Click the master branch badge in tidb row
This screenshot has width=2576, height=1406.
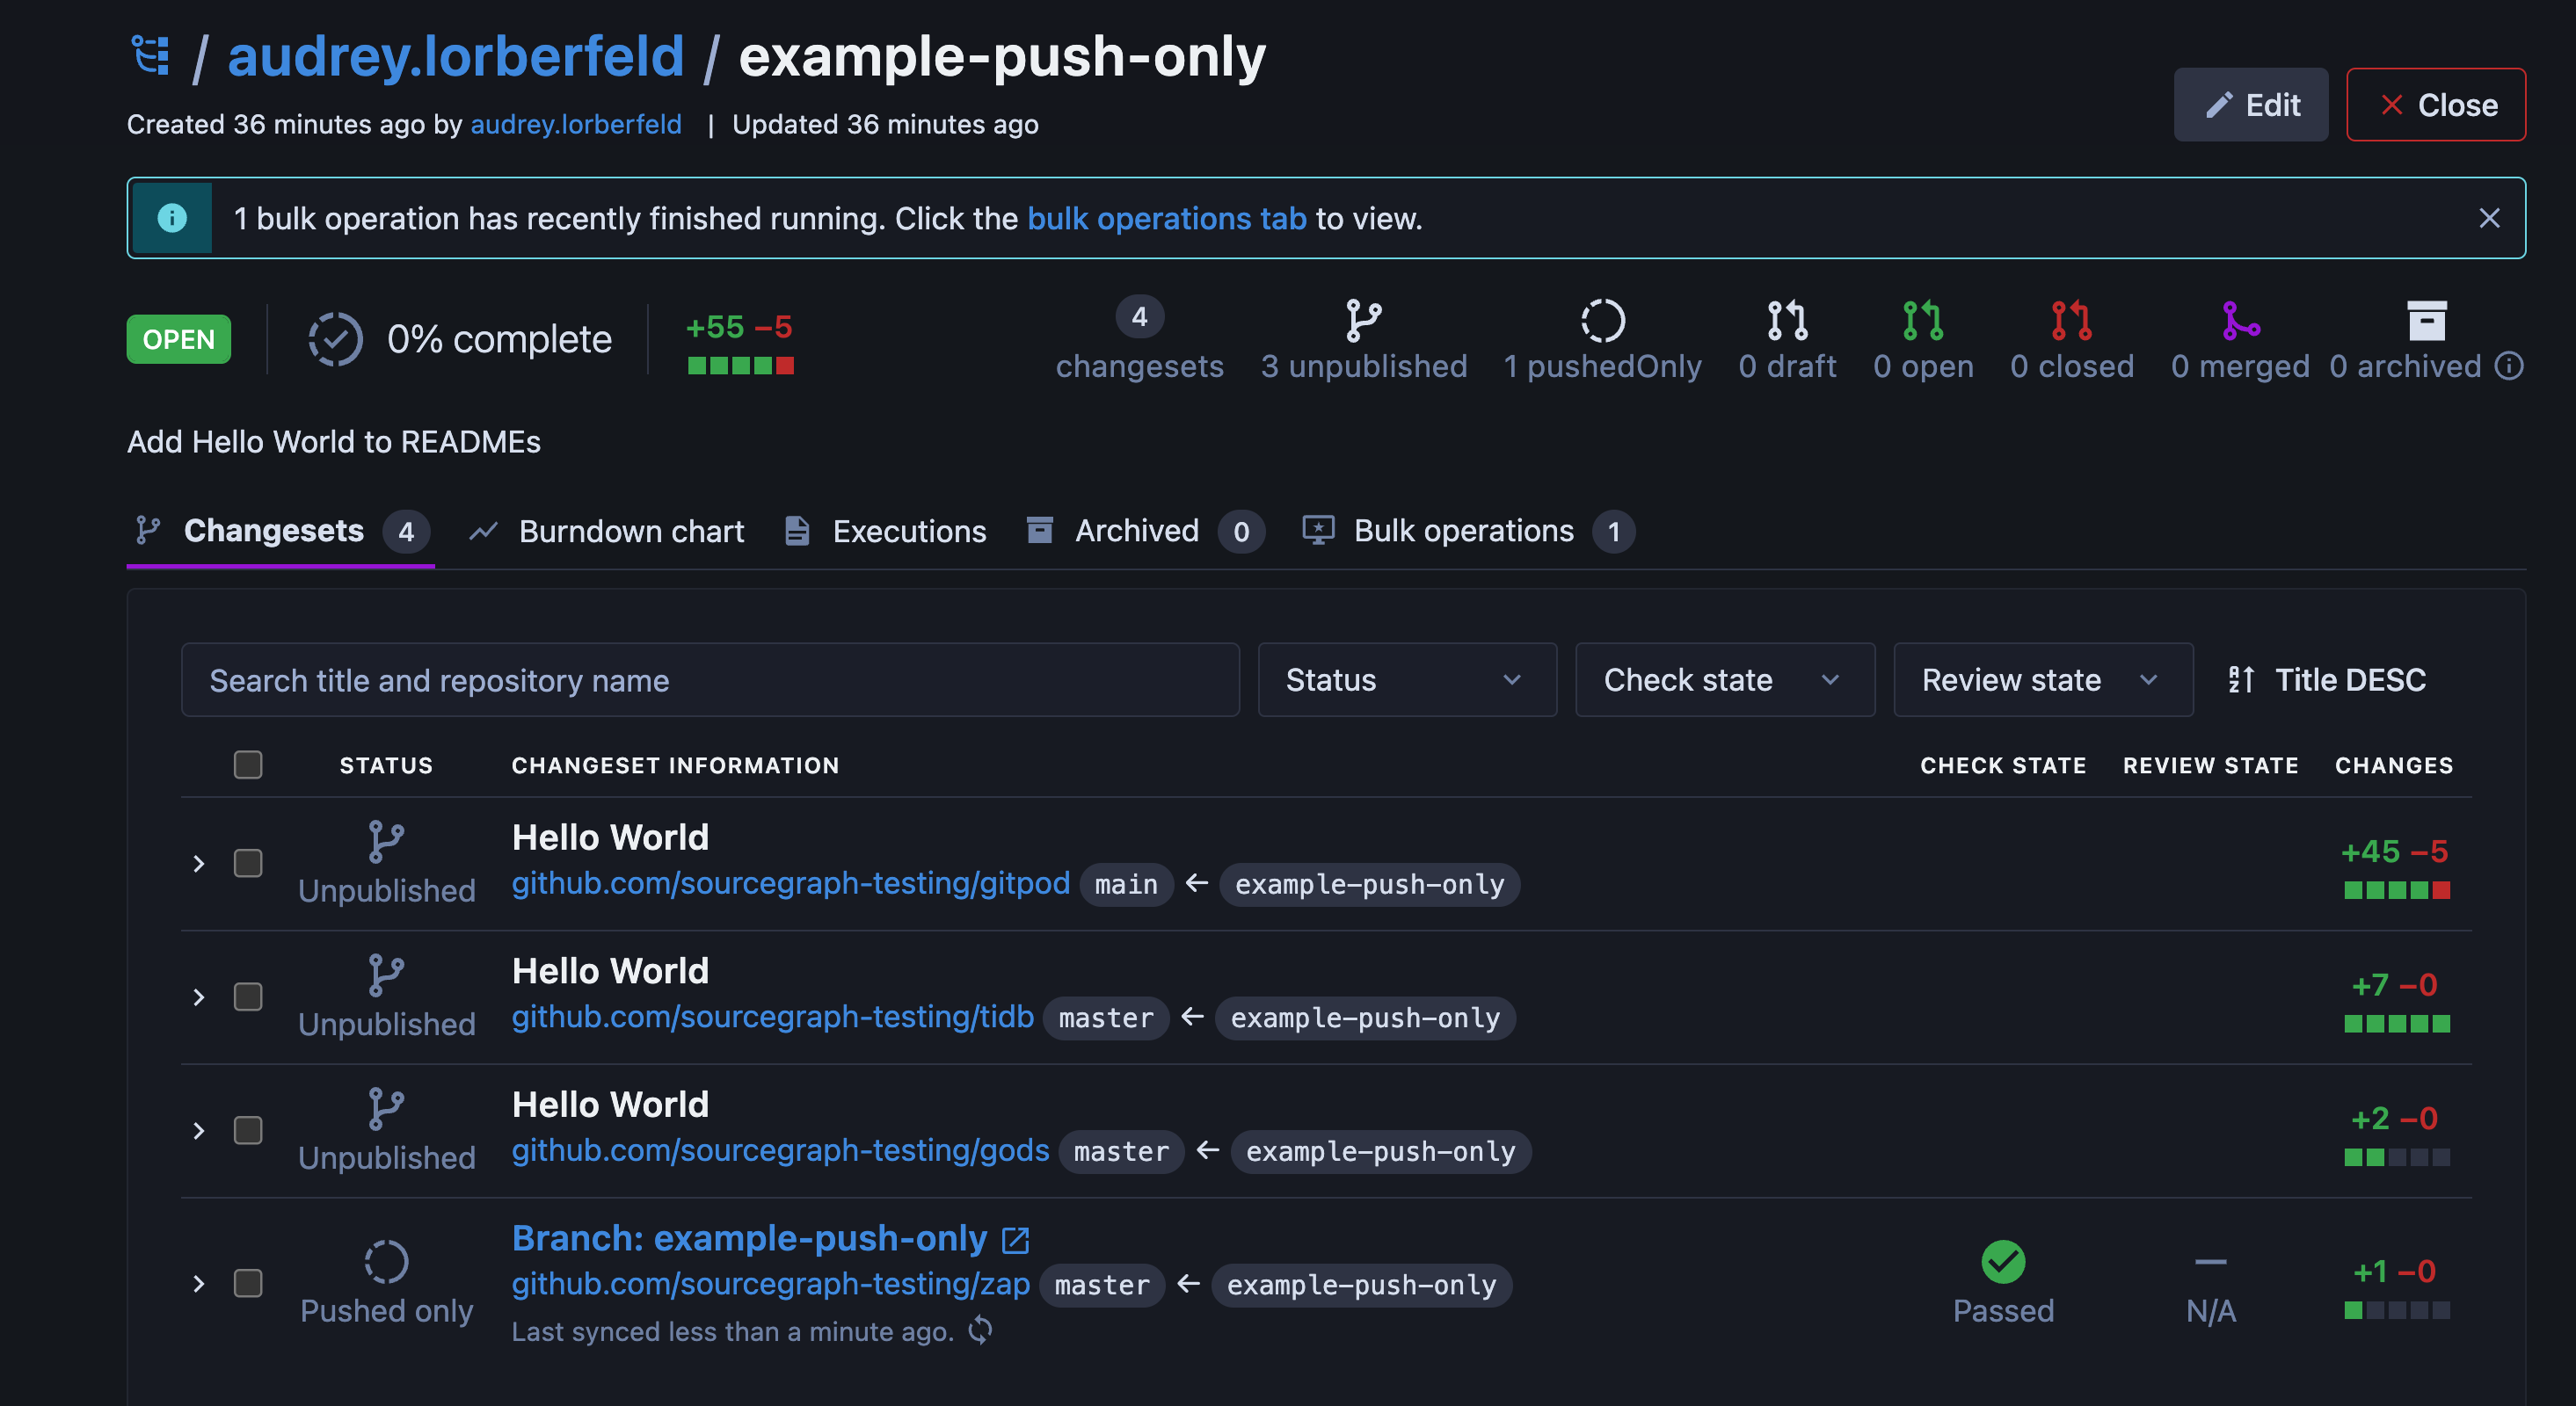1105,1018
